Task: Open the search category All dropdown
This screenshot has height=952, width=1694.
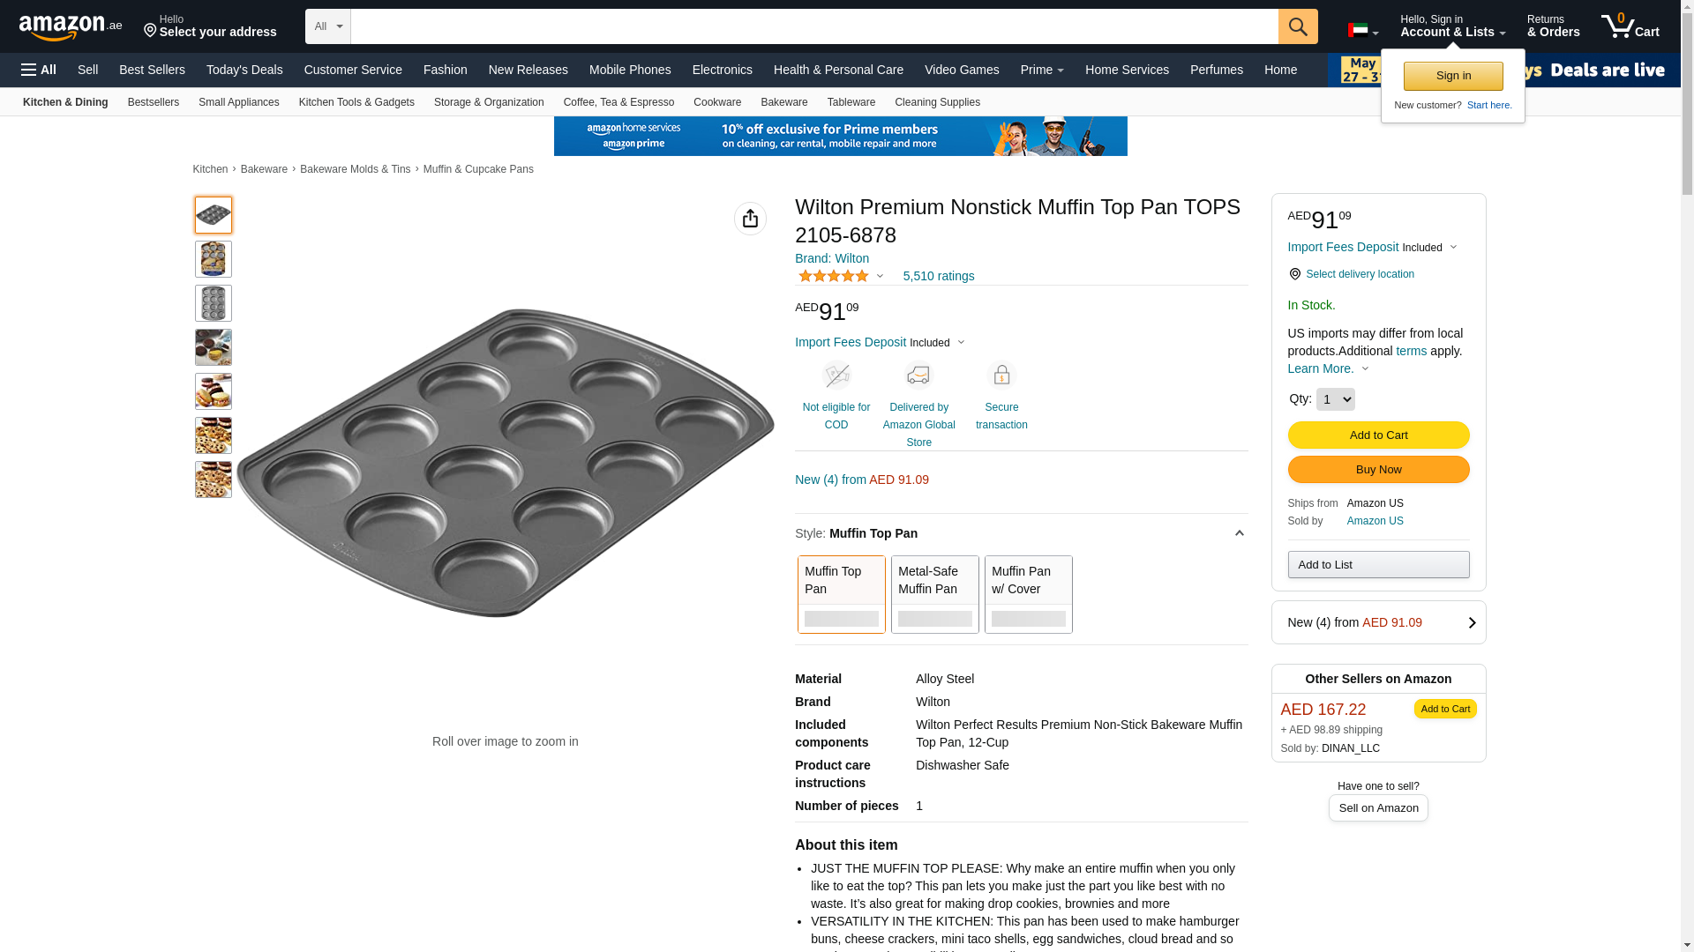Action: click(x=327, y=26)
